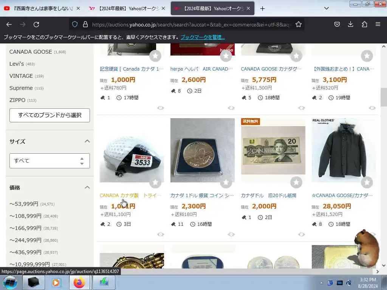Switch to the 西園寺さんは家事をしない YouTube tab
387x290 pixels.
coord(42,8)
